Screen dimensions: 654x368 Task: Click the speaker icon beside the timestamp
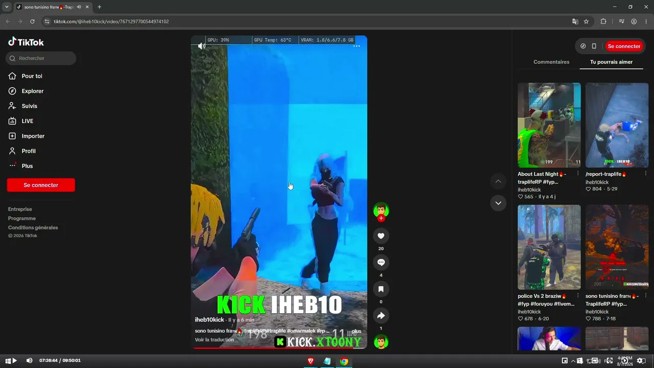coord(29,360)
